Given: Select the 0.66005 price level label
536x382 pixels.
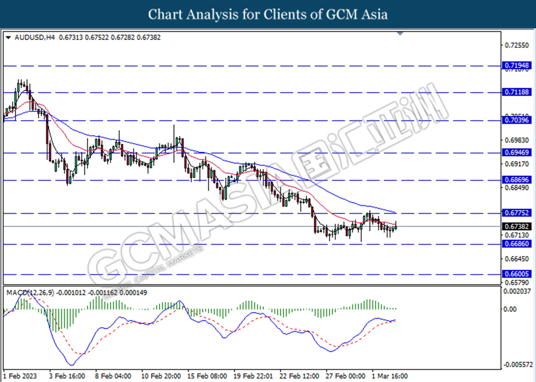Looking at the screenshot, I should pos(516,274).
